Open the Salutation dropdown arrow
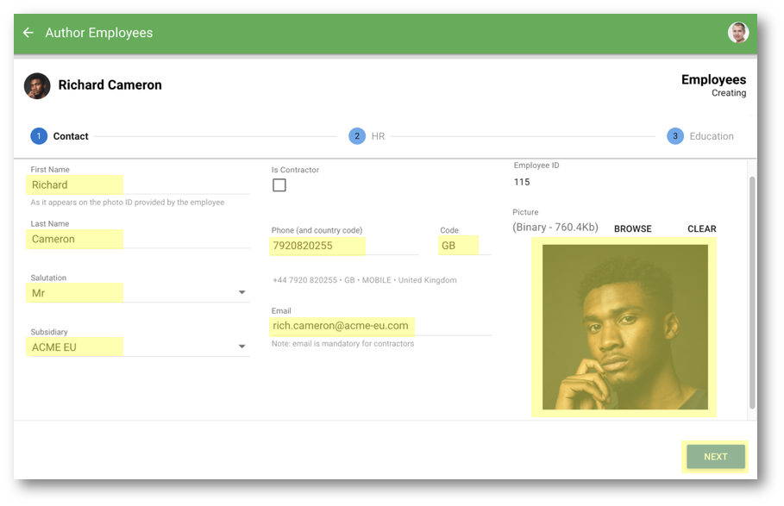Viewport: 784px width, 506px height. (x=242, y=292)
